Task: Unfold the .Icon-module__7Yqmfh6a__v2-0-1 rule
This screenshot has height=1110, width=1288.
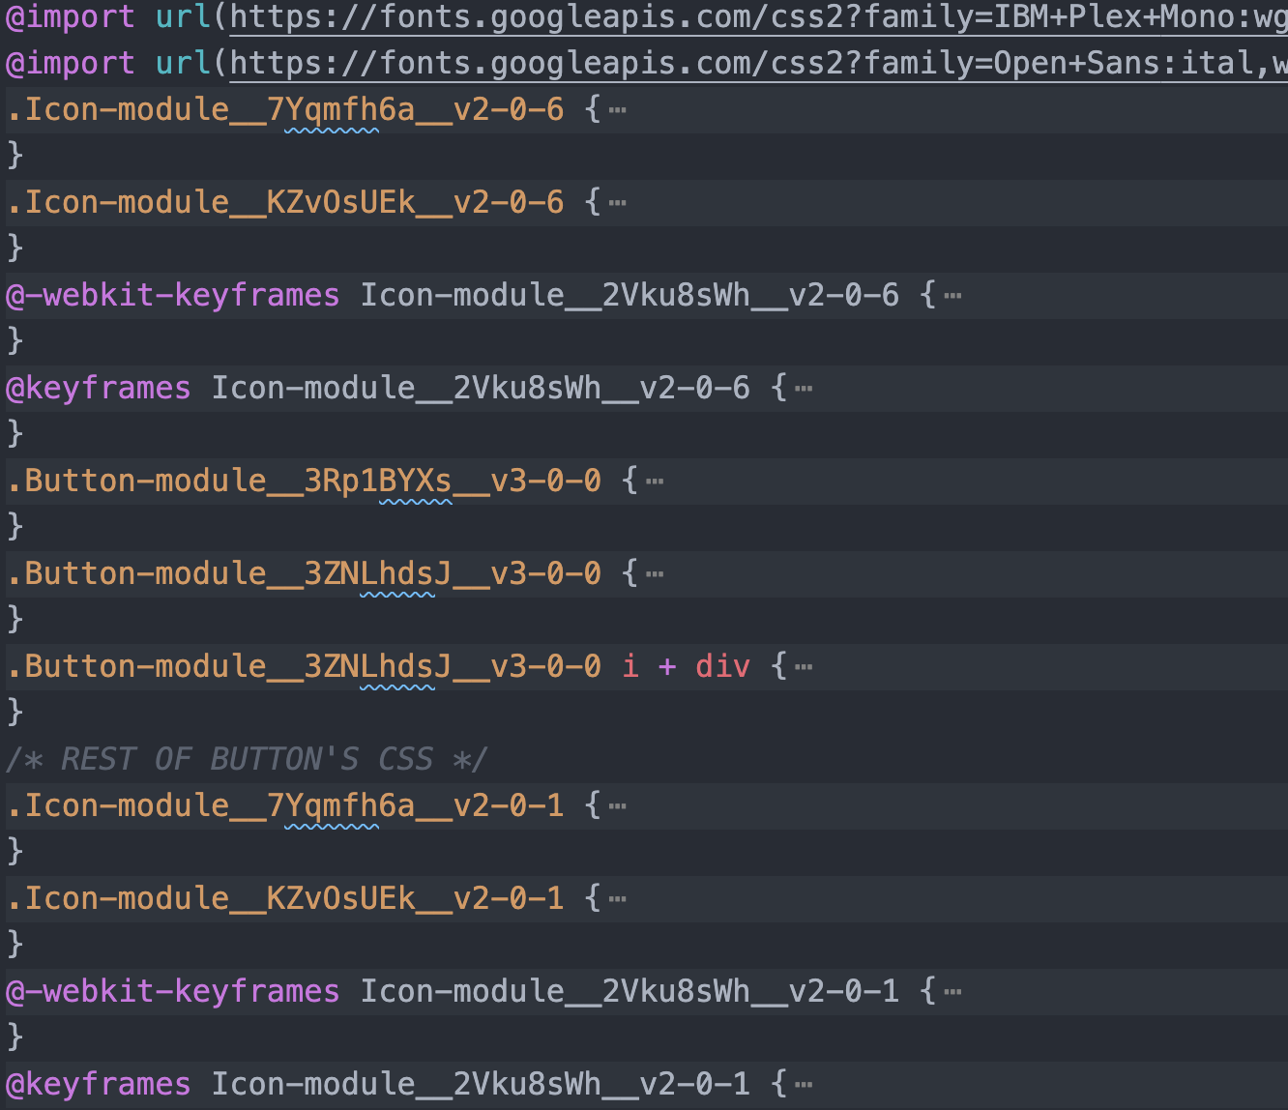Action: tap(617, 804)
